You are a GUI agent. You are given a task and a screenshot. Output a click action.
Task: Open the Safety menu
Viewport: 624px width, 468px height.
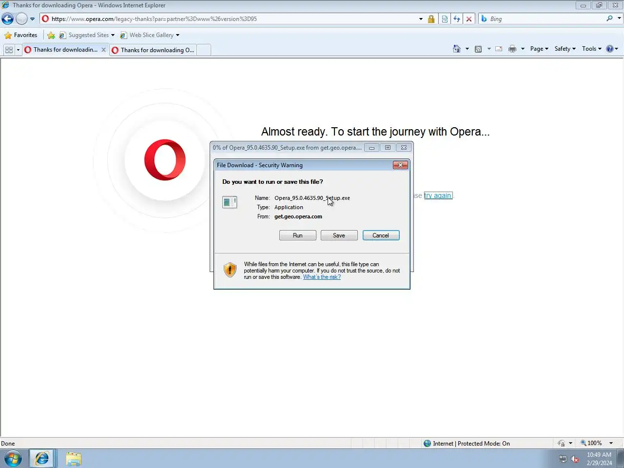[565, 49]
